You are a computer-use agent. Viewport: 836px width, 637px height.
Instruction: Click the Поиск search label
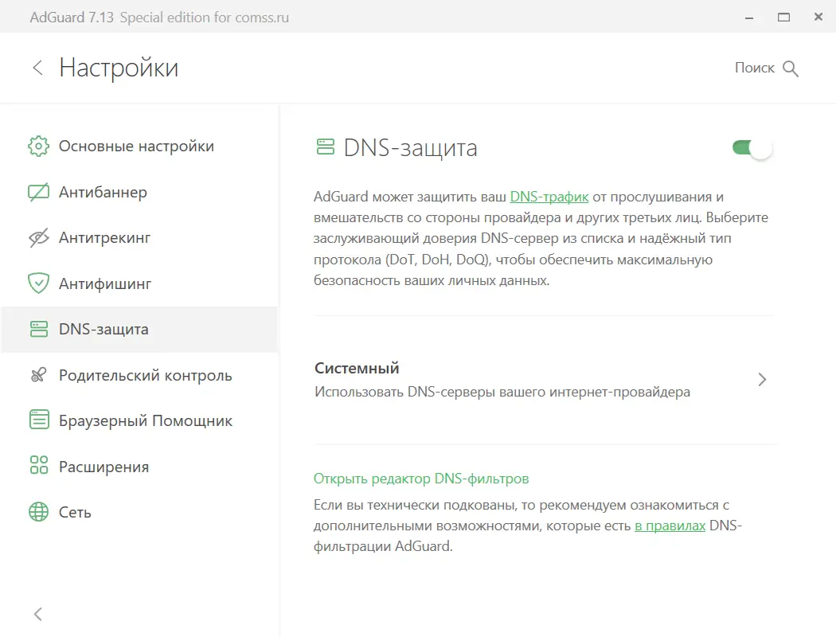(x=755, y=68)
